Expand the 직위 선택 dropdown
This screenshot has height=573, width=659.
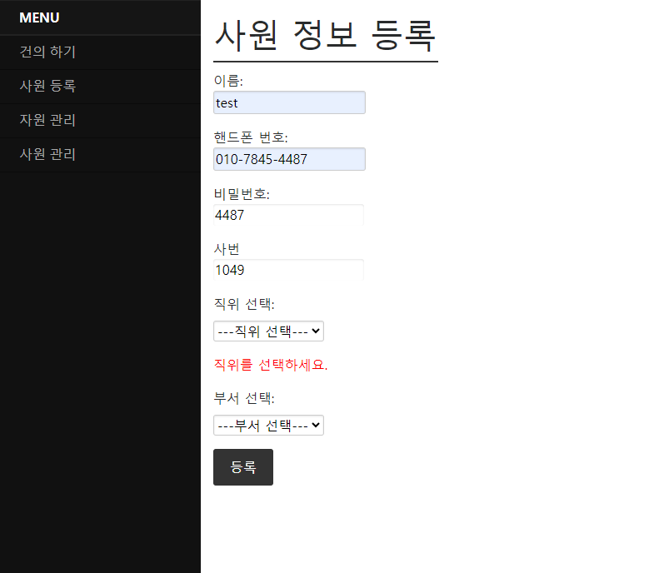[x=268, y=331]
